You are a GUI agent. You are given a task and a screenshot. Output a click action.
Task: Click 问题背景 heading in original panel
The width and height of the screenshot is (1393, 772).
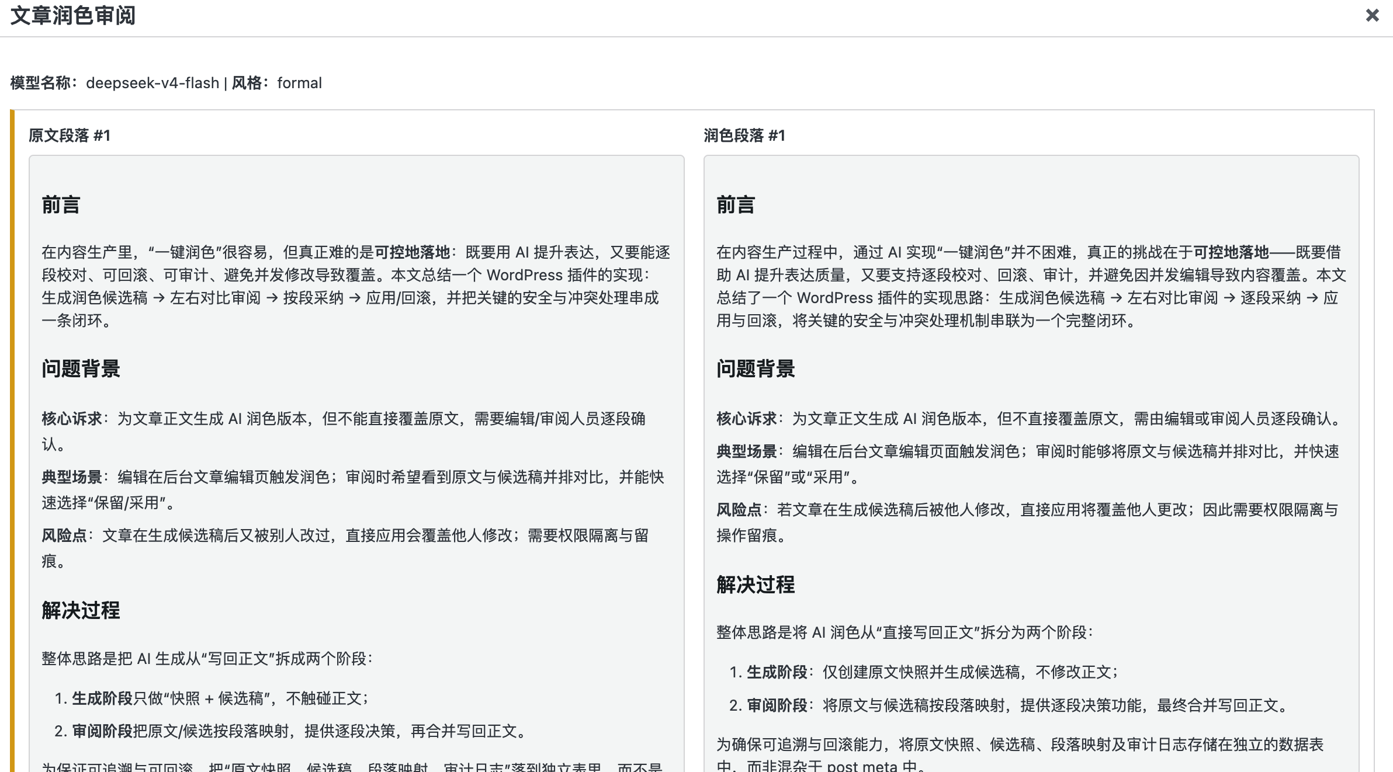(x=81, y=368)
